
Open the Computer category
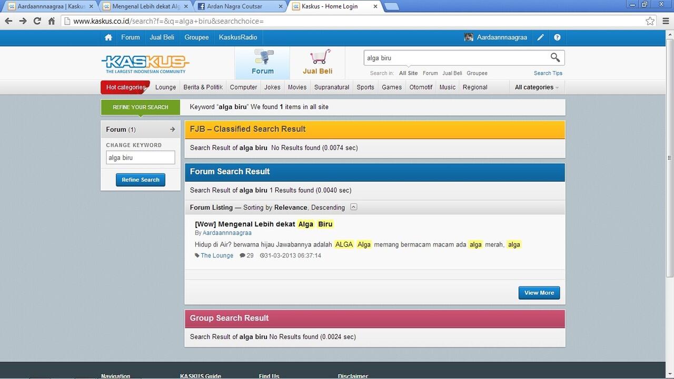(x=243, y=87)
